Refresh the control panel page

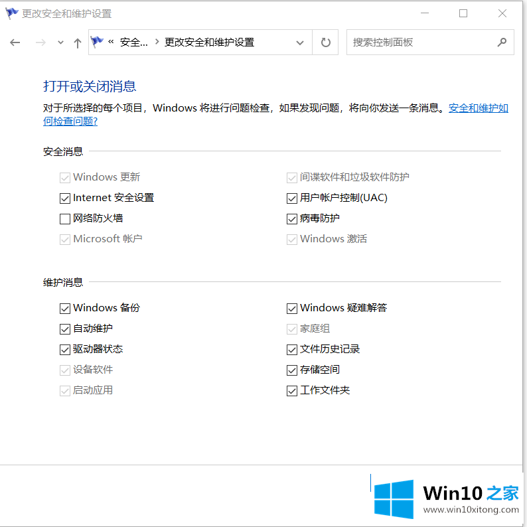[x=325, y=42]
